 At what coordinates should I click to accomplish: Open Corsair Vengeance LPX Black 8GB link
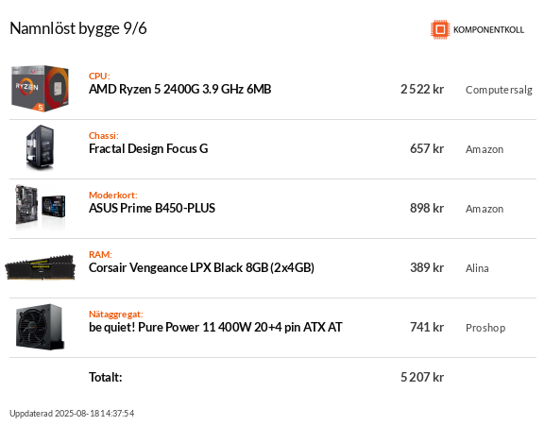pos(201,268)
